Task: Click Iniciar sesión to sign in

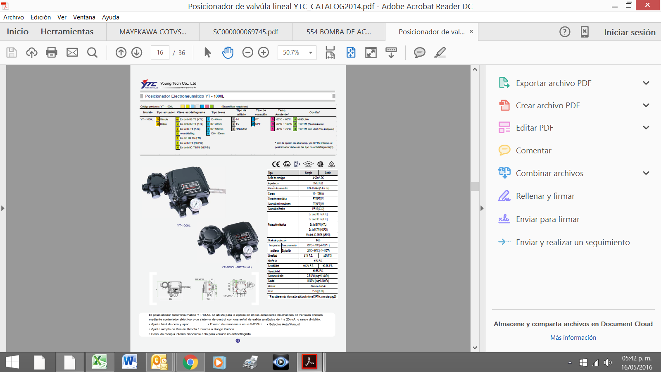Action: pyautogui.click(x=630, y=32)
